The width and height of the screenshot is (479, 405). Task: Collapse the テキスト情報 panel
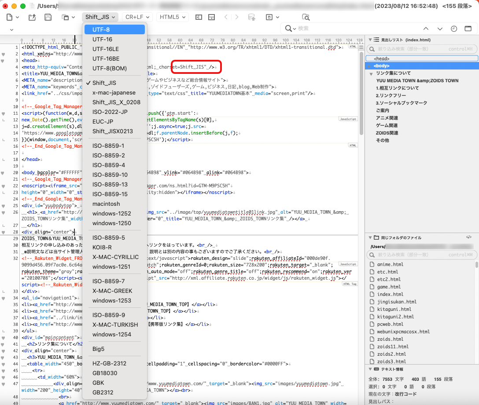pos(370,369)
